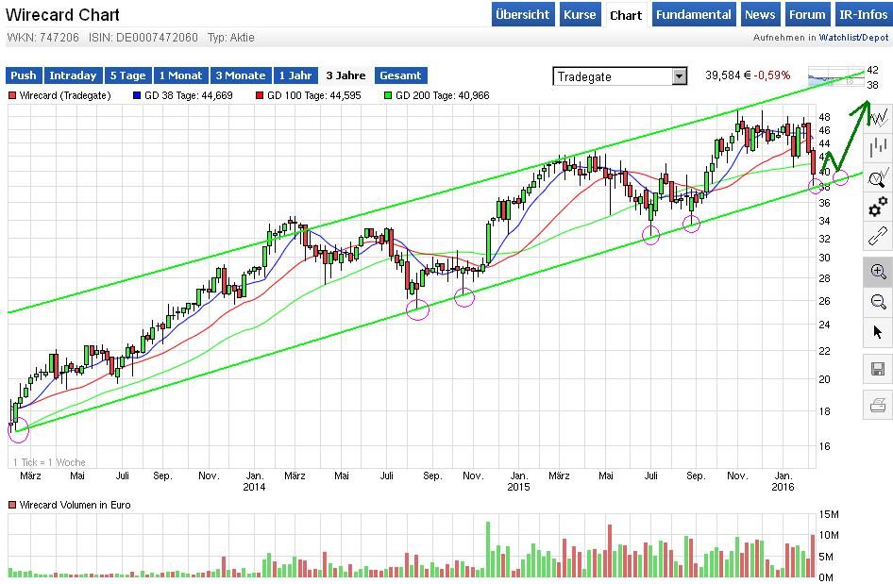Click the 'Typ: Aktie' text

tap(230, 38)
